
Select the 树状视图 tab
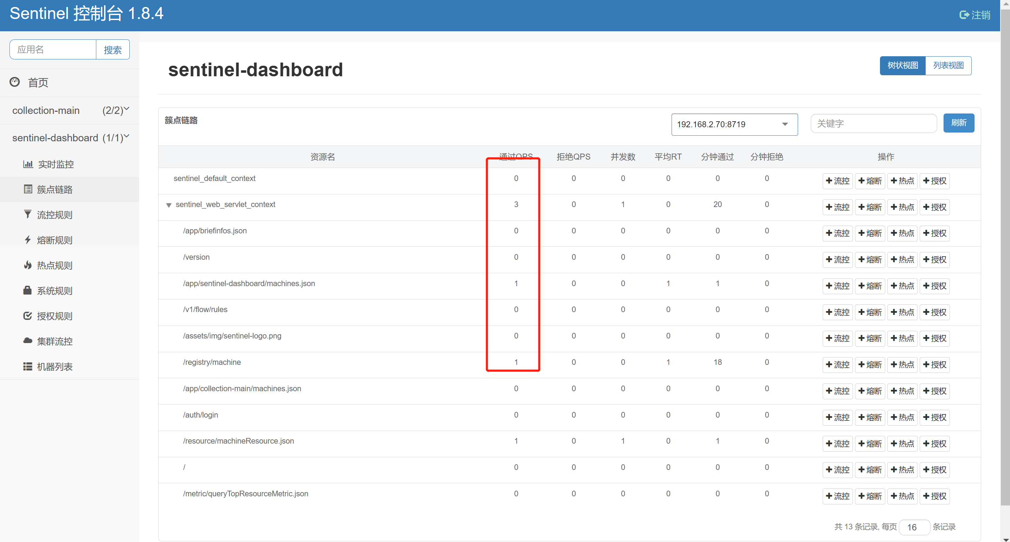[902, 65]
